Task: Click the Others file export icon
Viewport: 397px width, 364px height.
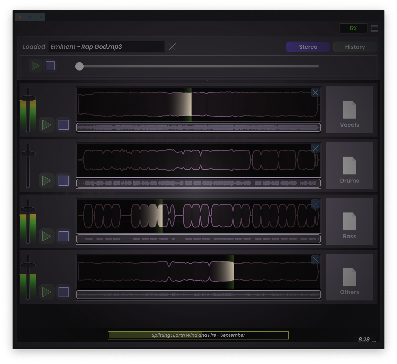Action: point(349,277)
